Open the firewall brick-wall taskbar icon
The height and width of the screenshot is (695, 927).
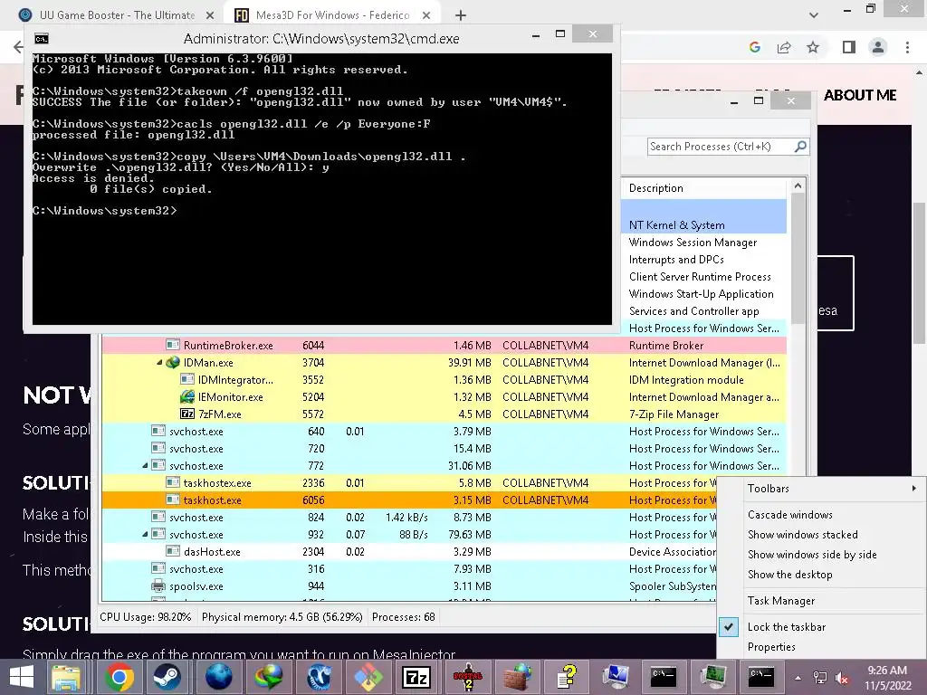(x=517, y=677)
